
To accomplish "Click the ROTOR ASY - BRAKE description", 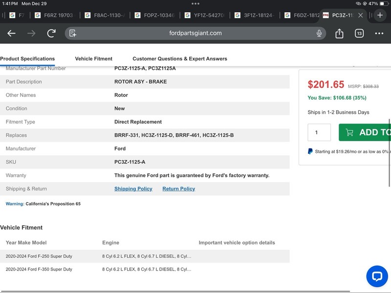I will click(140, 82).
